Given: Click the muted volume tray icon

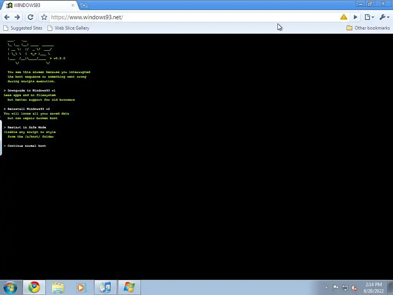Looking at the screenshot, I should (354, 288).
